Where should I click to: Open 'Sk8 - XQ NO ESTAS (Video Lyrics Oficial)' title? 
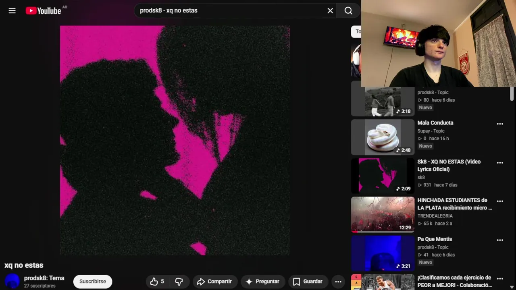point(449,166)
